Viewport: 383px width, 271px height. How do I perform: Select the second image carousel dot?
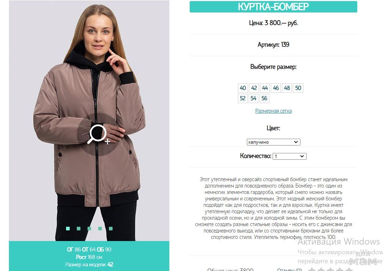(x=79, y=228)
